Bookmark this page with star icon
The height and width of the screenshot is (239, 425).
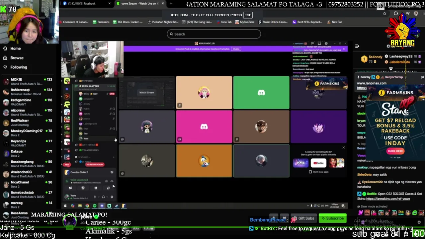[384, 13]
